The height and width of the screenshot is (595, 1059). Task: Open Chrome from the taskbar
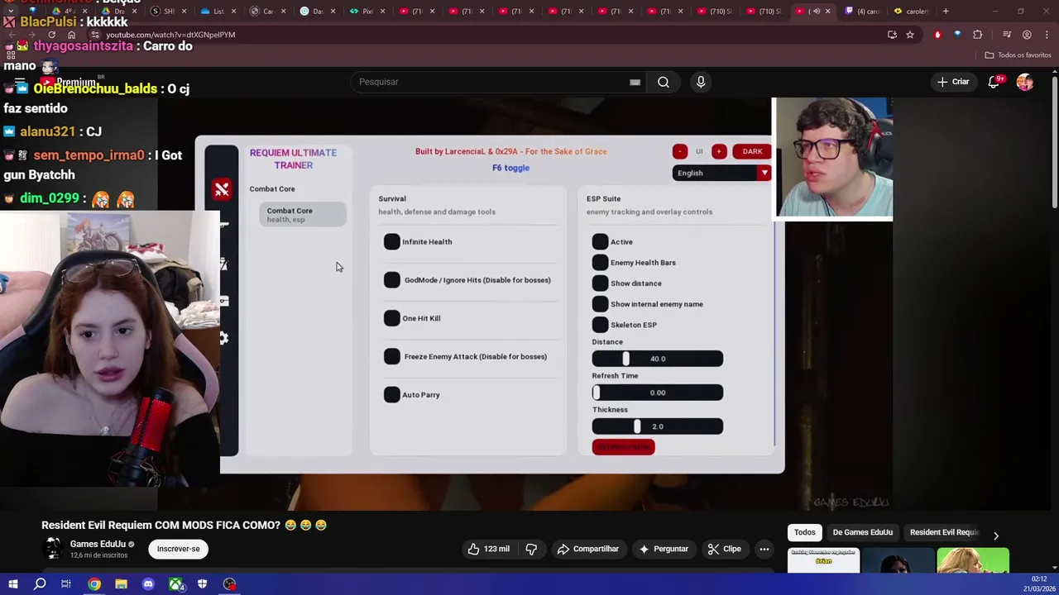click(x=94, y=584)
